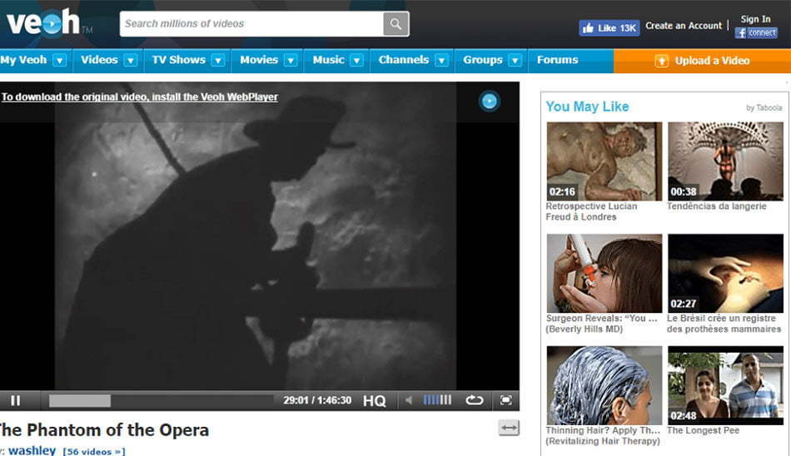Open uploader washley's profile link
The height and width of the screenshot is (456, 791).
click(32, 450)
